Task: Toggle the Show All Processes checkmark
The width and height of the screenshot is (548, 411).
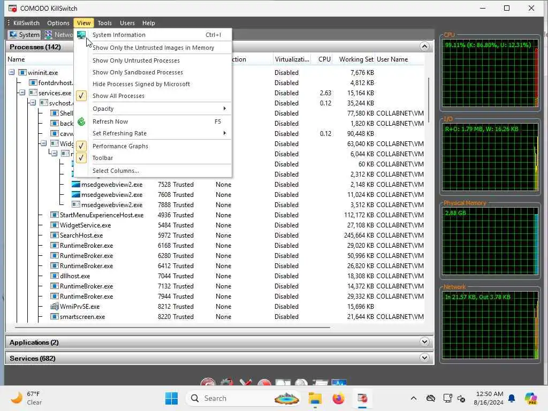Action: [x=81, y=96]
